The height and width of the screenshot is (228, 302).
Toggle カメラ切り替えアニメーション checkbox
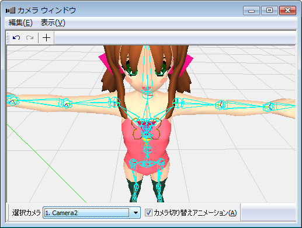pos(148,213)
